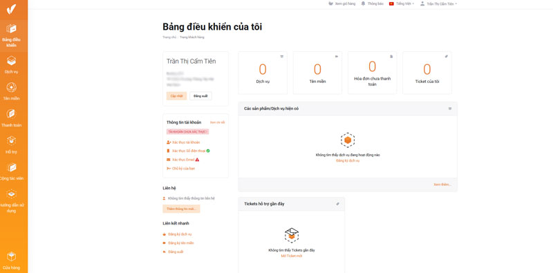Open the Tên miền count card
This screenshot has width=553, height=273.
pyautogui.click(x=317, y=73)
